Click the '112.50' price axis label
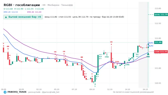The image size is (168, 95). pyautogui.click(x=158, y=23)
